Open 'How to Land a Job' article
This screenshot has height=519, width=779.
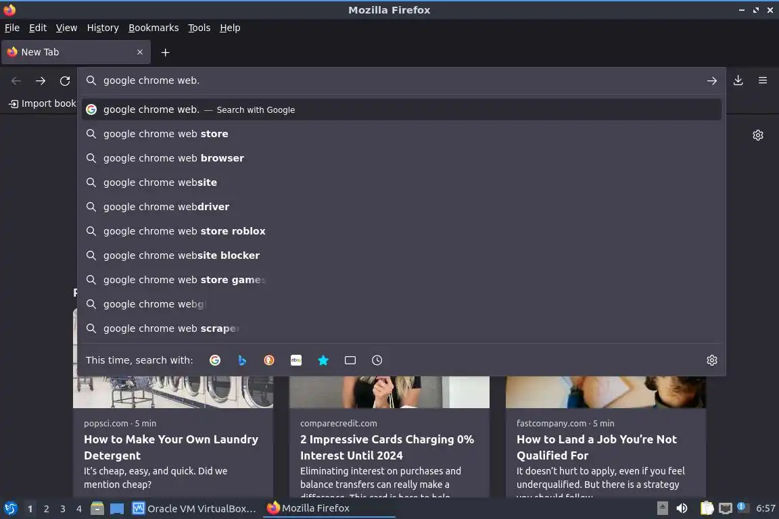click(x=596, y=447)
